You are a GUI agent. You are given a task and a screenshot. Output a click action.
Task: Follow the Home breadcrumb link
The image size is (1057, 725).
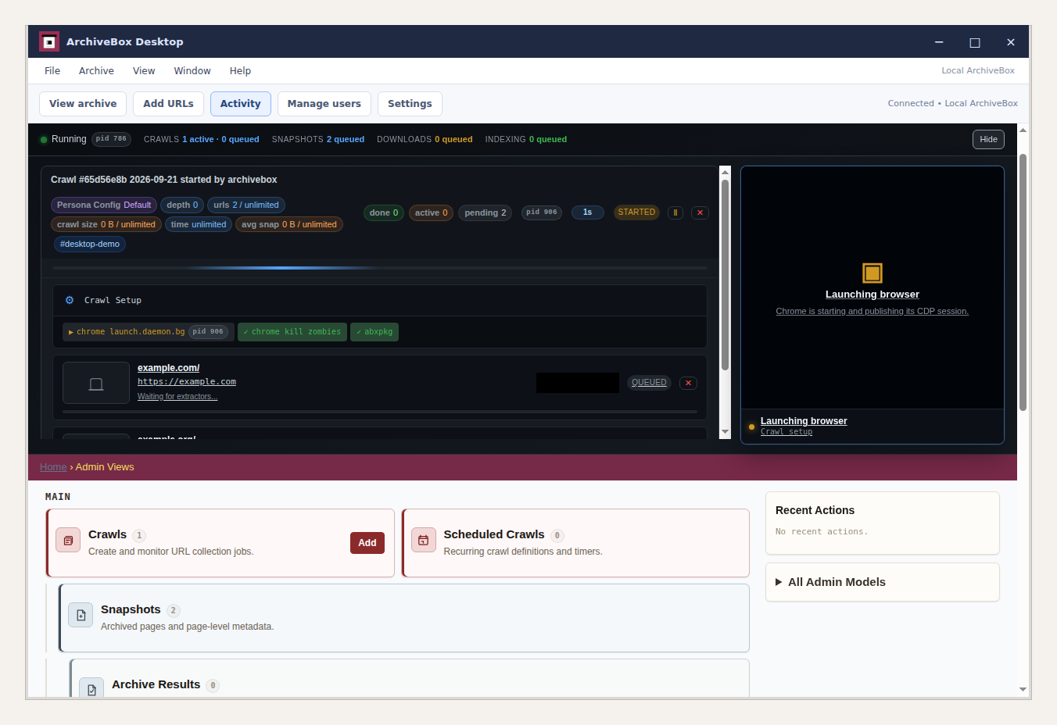[53, 467]
